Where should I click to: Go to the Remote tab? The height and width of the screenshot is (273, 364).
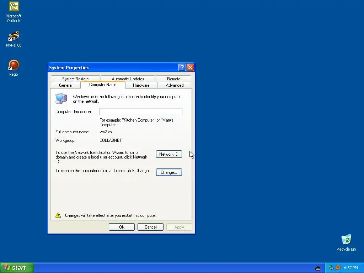173,79
